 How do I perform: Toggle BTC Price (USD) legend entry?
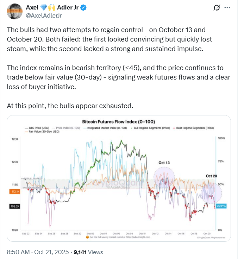[35, 128]
